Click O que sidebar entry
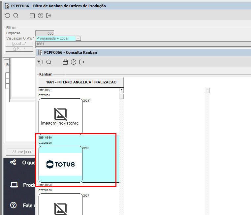The height and width of the screenshot is (215, 251). (28, 163)
